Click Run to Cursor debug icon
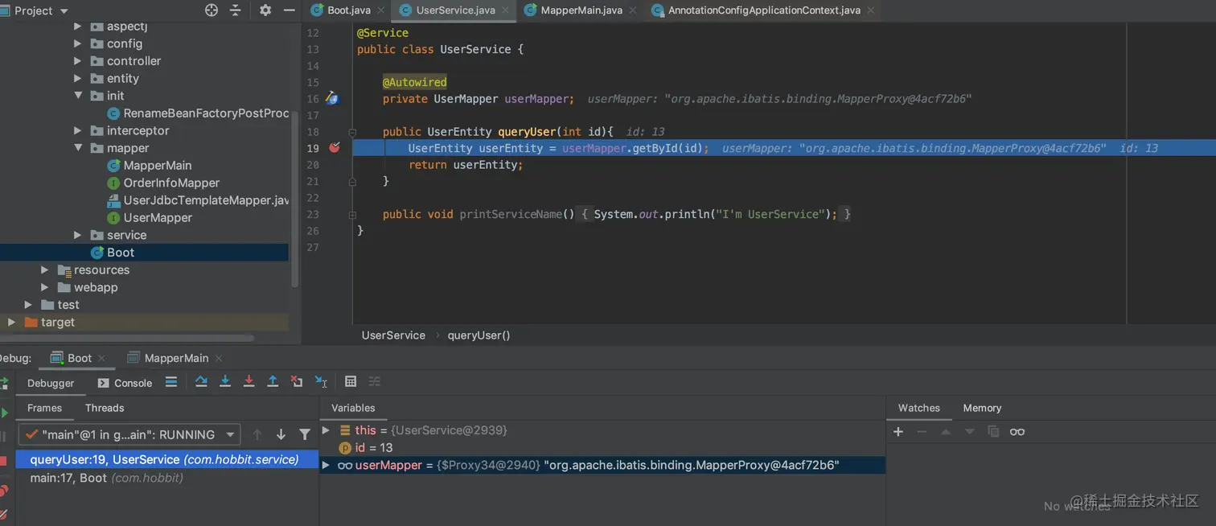The width and height of the screenshot is (1216, 526). (321, 382)
